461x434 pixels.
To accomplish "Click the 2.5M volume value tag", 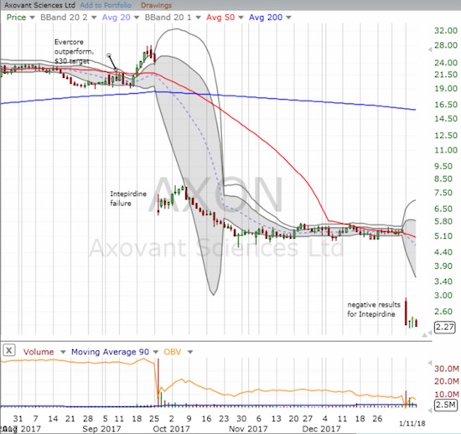I will pos(446,405).
